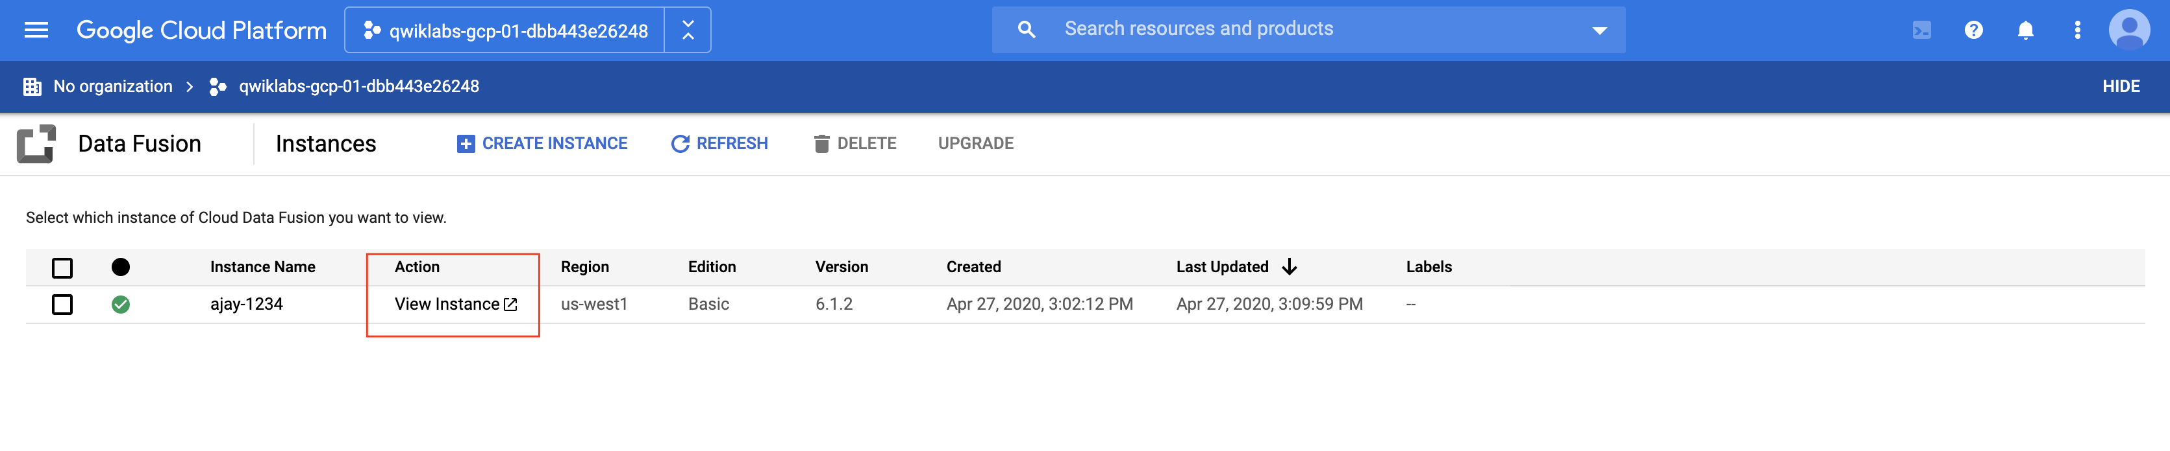The height and width of the screenshot is (451, 2170).
Task: Toggle the select-all header checkbox
Action: click(x=62, y=268)
